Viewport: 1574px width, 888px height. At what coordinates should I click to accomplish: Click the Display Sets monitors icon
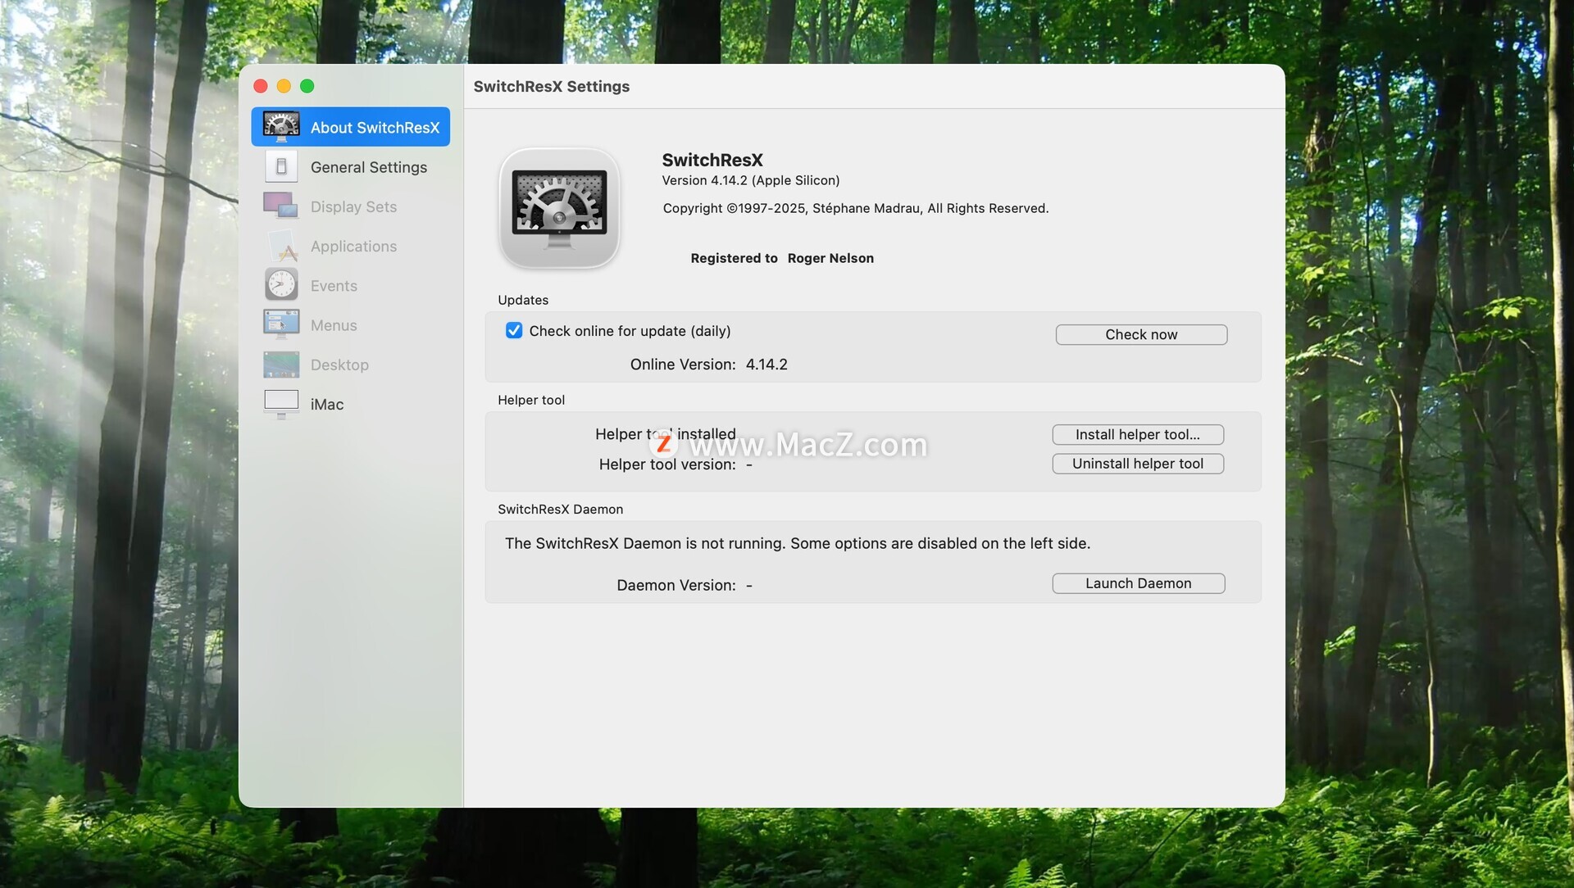click(x=281, y=206)
